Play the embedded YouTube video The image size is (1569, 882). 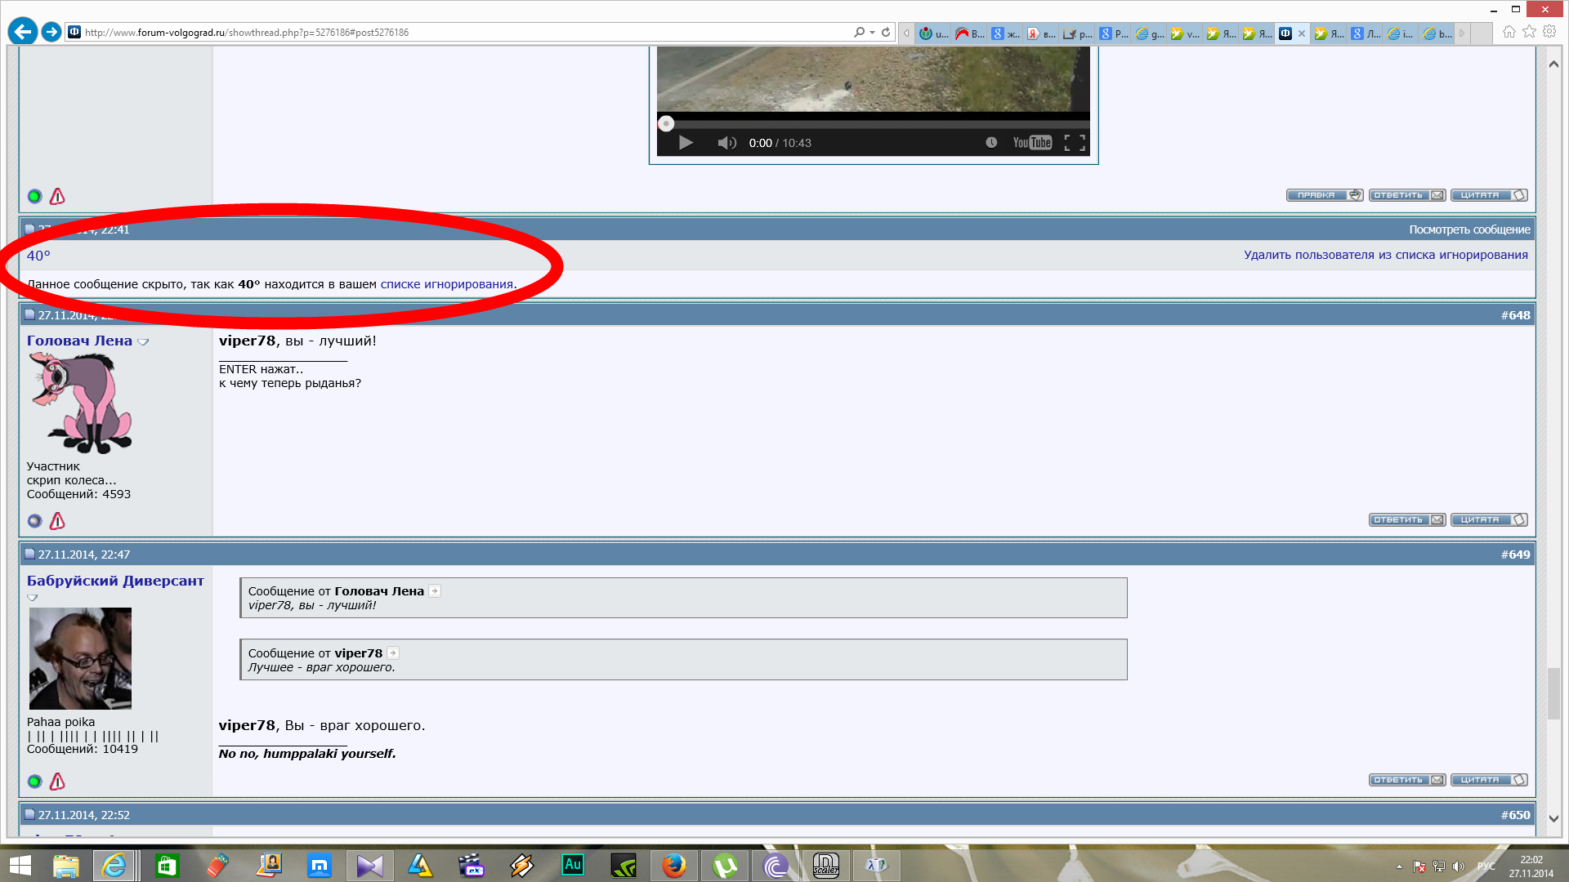pos(686,143)
